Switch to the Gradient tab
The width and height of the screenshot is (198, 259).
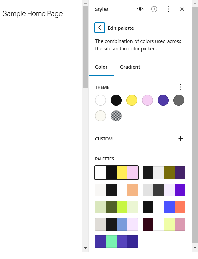coord(130,67)
